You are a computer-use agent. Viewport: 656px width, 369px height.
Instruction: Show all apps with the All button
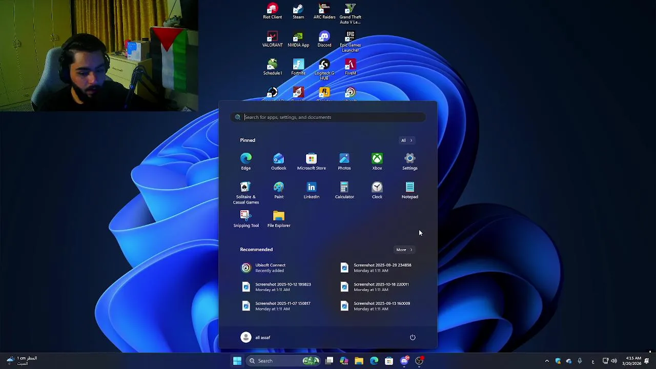[x=406, y=140]
